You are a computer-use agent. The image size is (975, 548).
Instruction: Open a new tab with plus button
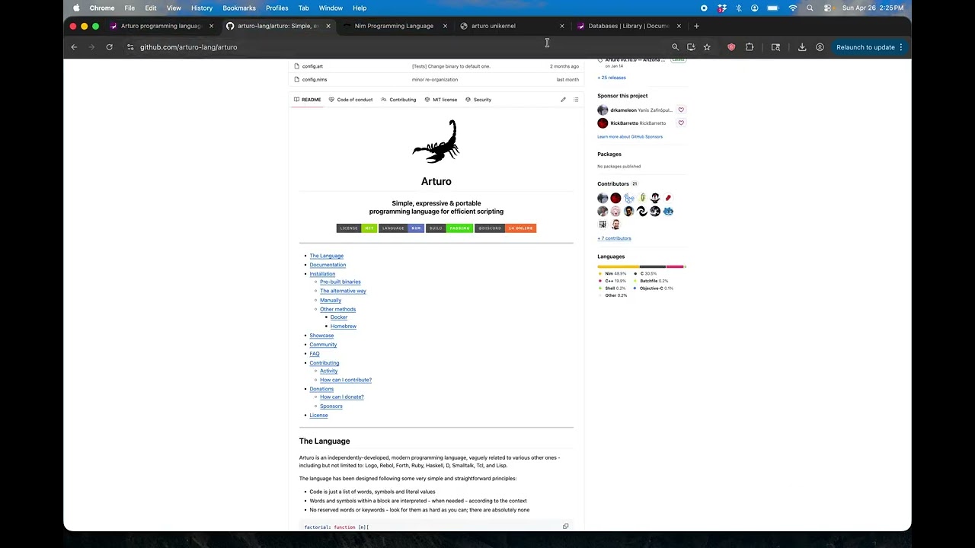[x=696, y=26]
